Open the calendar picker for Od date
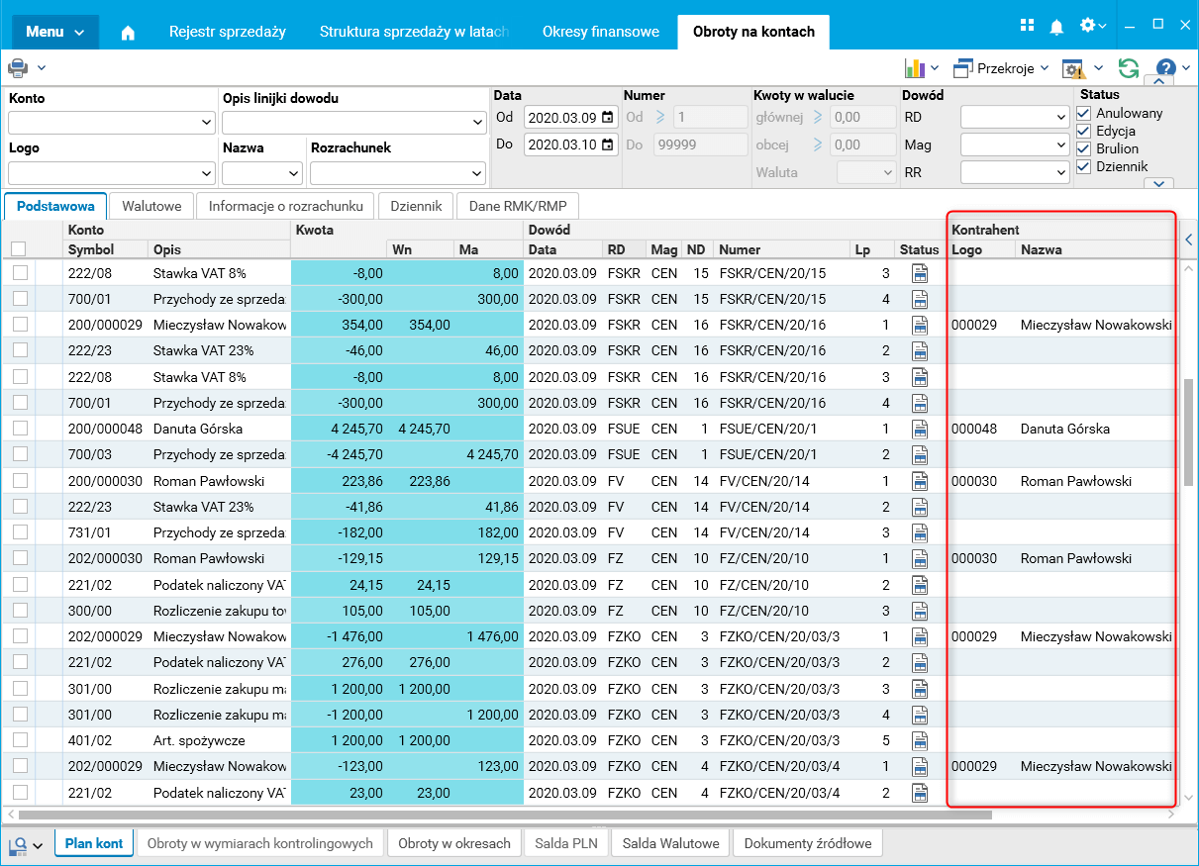The width and height of the screenshot is (1199, 866). [608, 118]
